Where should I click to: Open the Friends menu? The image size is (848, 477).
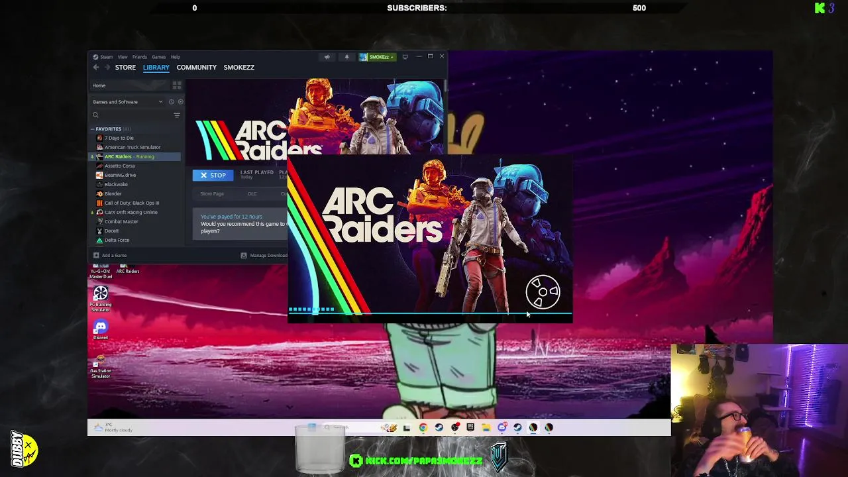tap(140, 57)
